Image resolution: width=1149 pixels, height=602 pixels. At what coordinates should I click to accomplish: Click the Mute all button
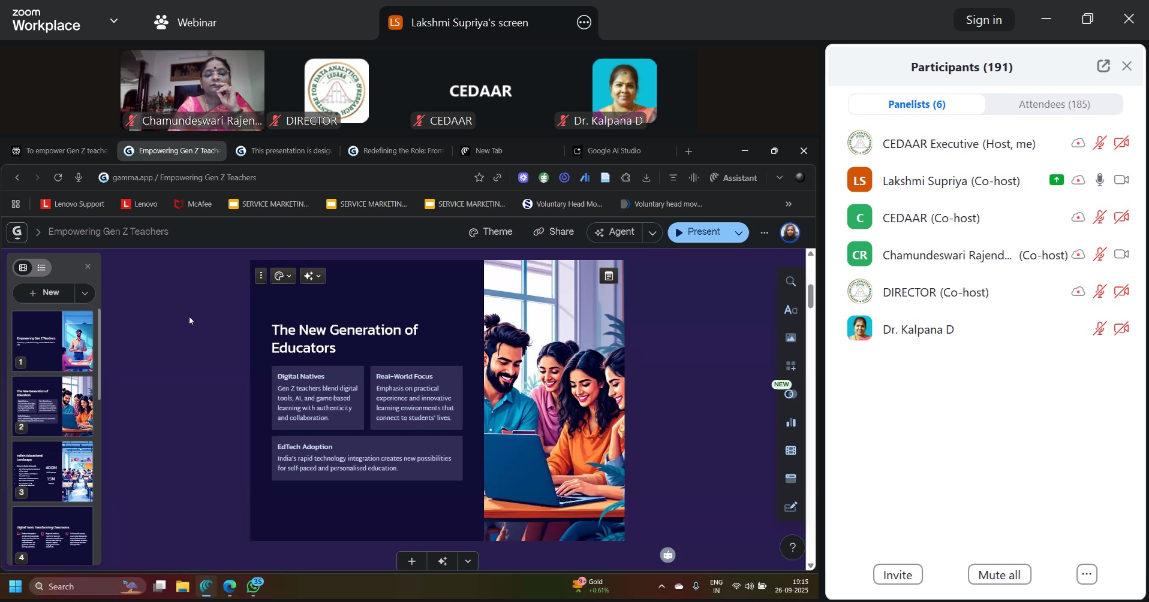point(999,575)
